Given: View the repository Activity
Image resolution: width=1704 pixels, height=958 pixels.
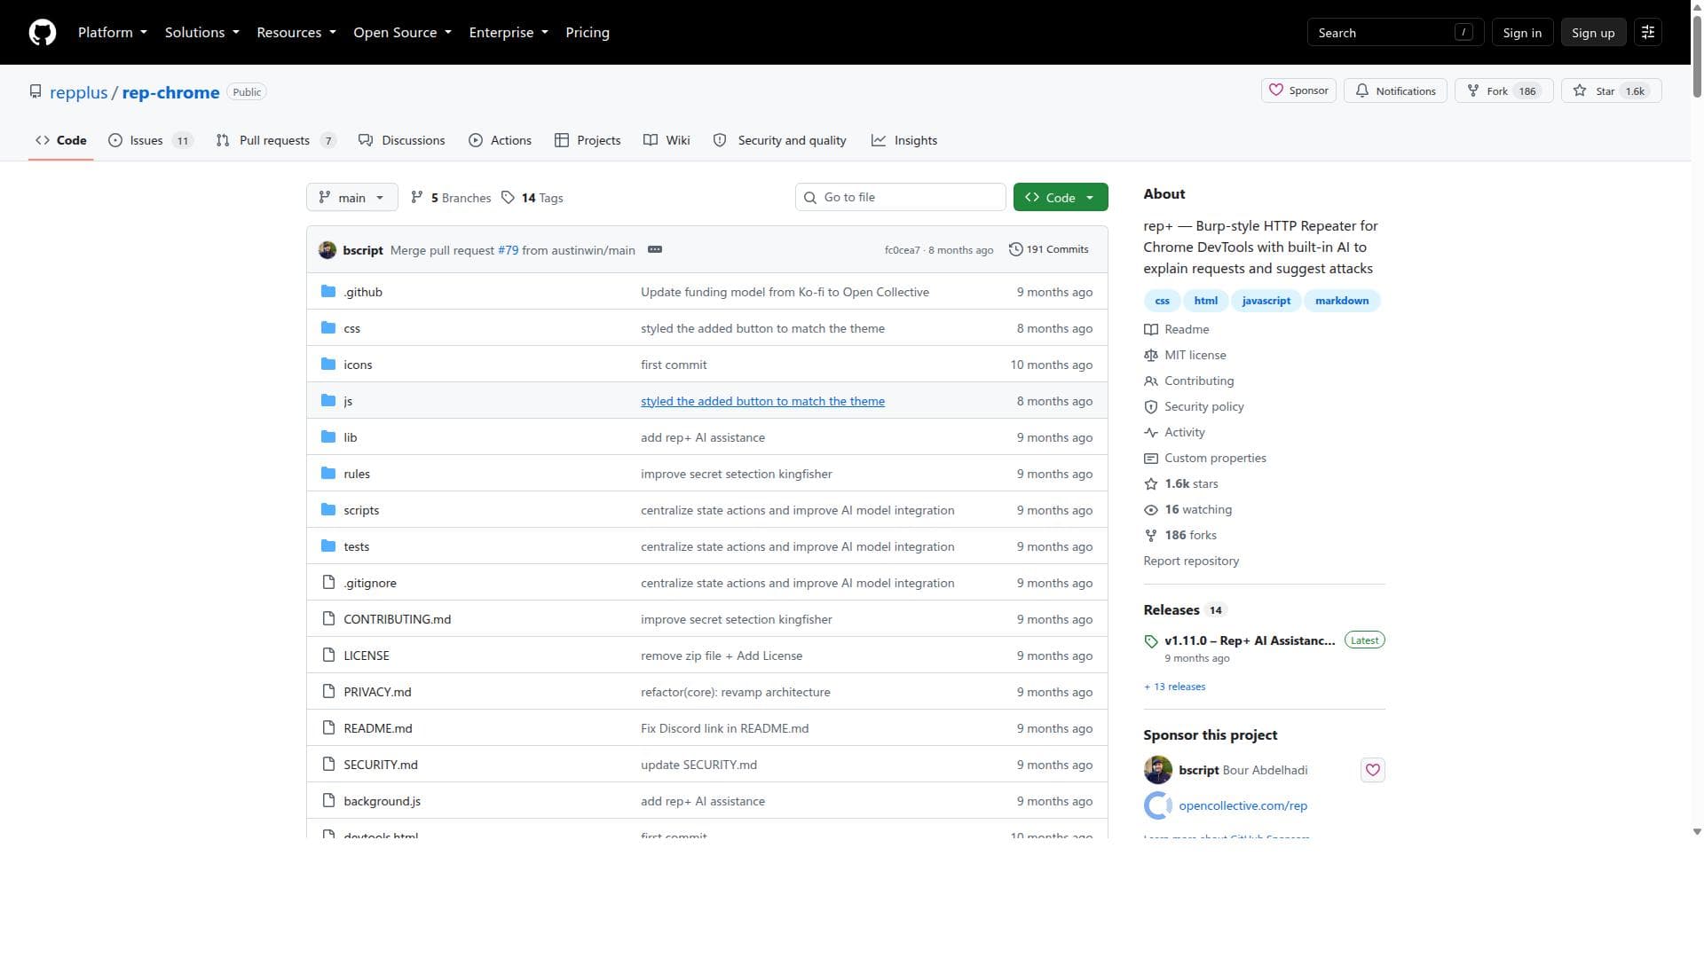Looking at the screenshot, I should (1175, 432).
